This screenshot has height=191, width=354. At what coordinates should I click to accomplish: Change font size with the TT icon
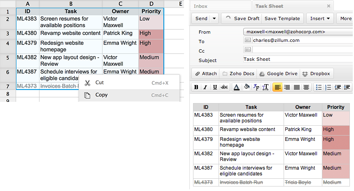point(265,87)
